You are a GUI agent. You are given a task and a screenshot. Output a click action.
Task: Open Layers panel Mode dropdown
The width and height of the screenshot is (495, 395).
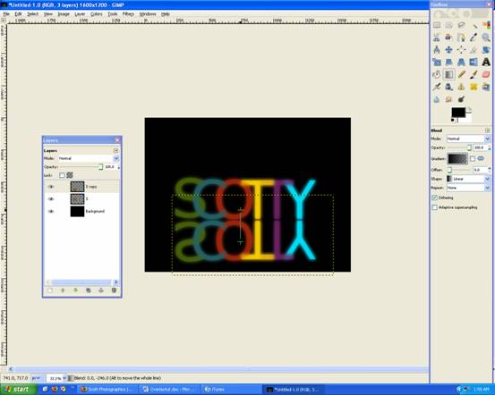point(89,158)
